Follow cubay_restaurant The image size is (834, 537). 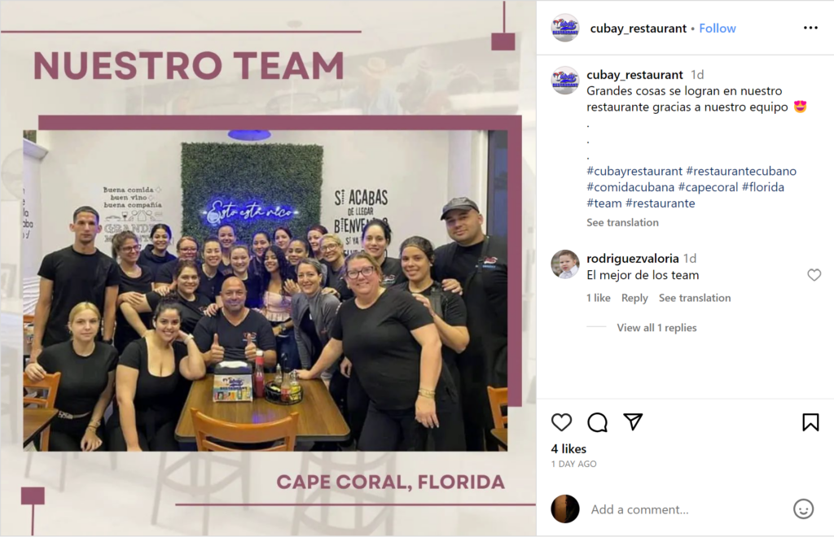point(717,28)
